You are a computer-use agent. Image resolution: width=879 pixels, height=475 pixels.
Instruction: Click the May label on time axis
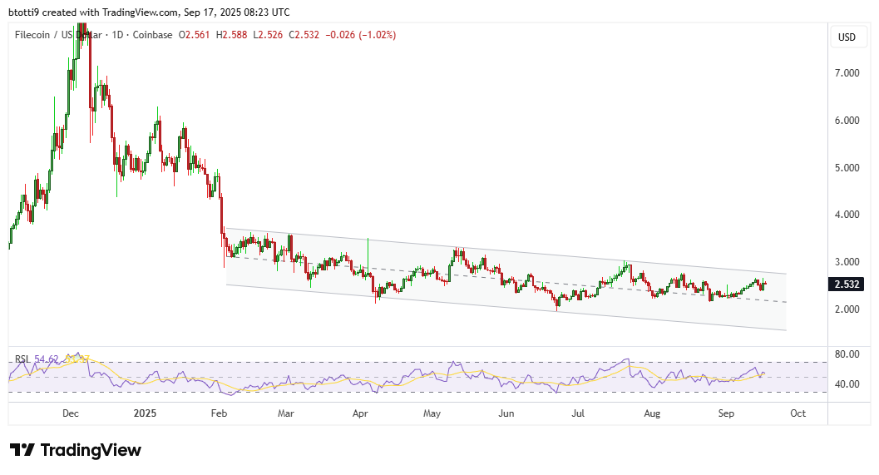(x=432, y=413)
